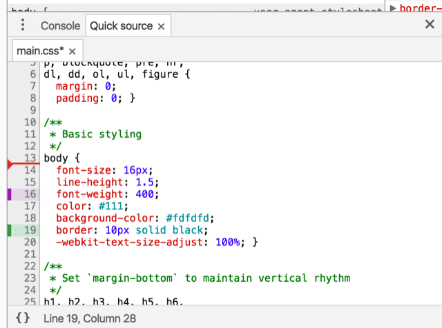The height and width of the screenshot is (328, 442).
Task: Click the pretty-print curly braces icon
Action: pyautogui.click(x=22, y=318)
